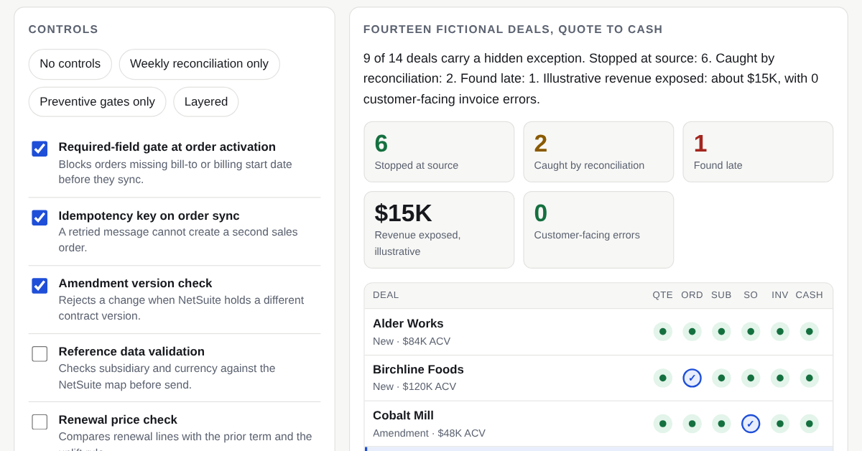Image resolution: width=862 pixels, height=451 pixels.
Task: Click Birchline Foods INV stage dot
Action: pos(780,378)
